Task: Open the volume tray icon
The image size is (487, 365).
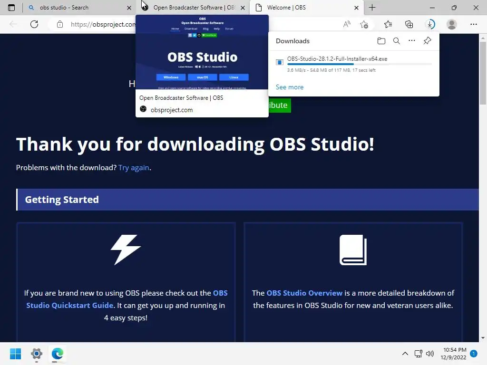Action: [x=430, y=354]
